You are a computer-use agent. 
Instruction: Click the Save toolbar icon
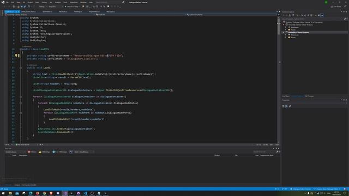[x=21, y=7]
